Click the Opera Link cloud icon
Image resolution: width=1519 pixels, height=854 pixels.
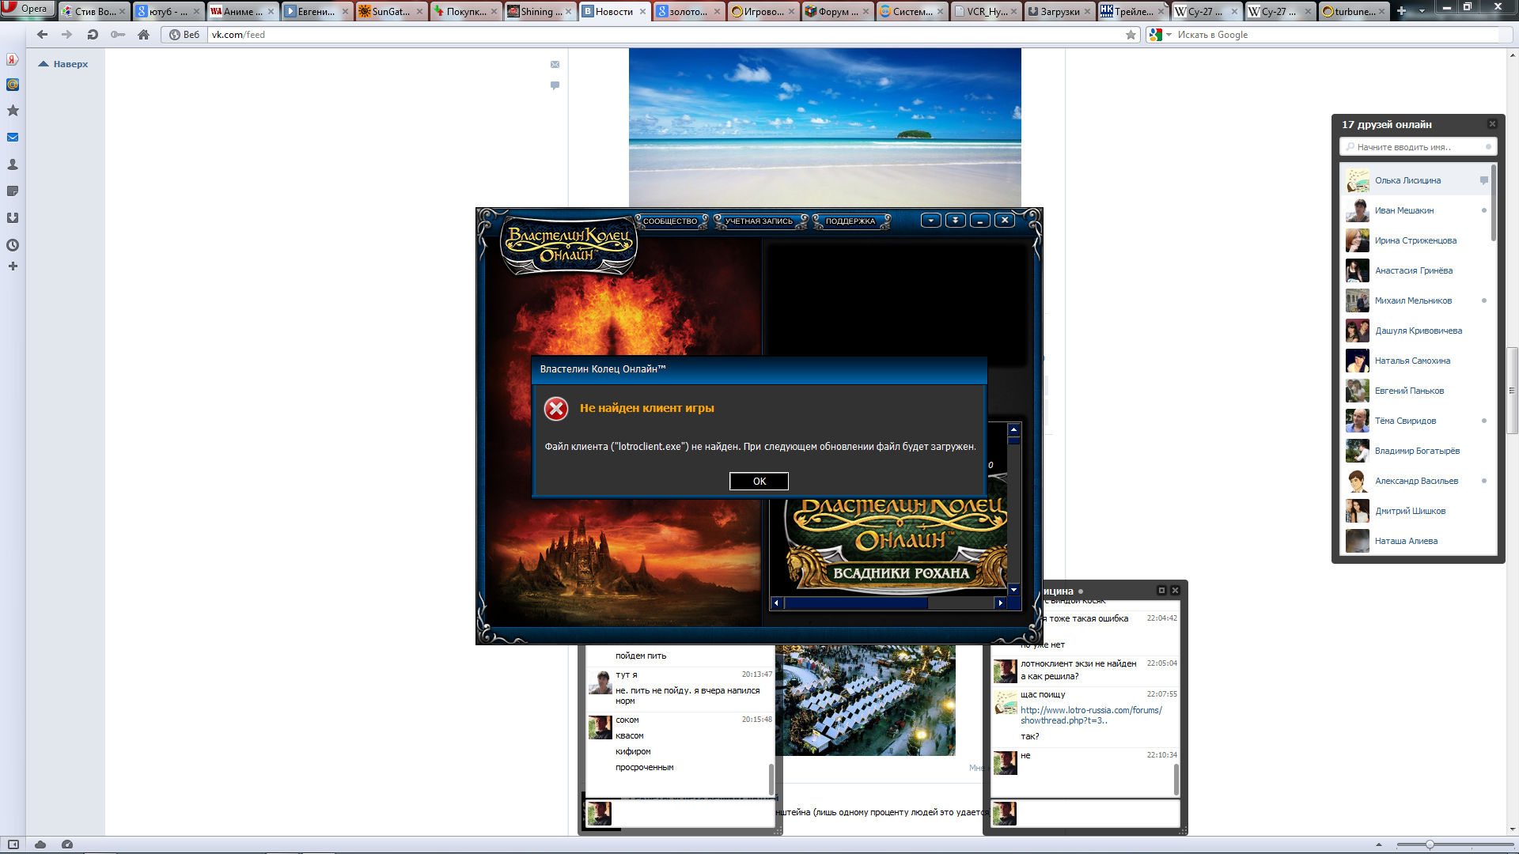click(40, 845)
